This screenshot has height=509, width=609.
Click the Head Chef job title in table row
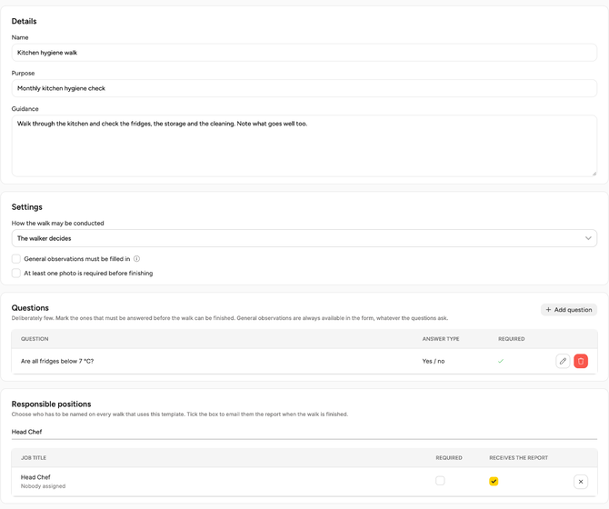35,477
